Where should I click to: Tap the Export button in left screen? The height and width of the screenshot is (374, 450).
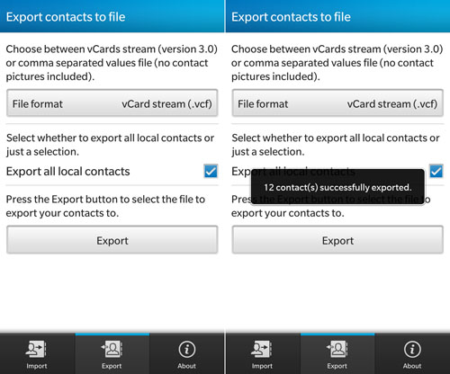tap(112, 240)
